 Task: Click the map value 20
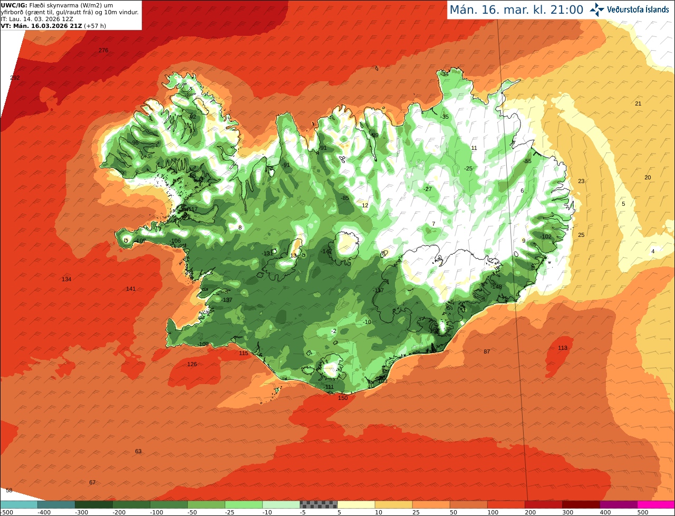[x=648, y=177]
